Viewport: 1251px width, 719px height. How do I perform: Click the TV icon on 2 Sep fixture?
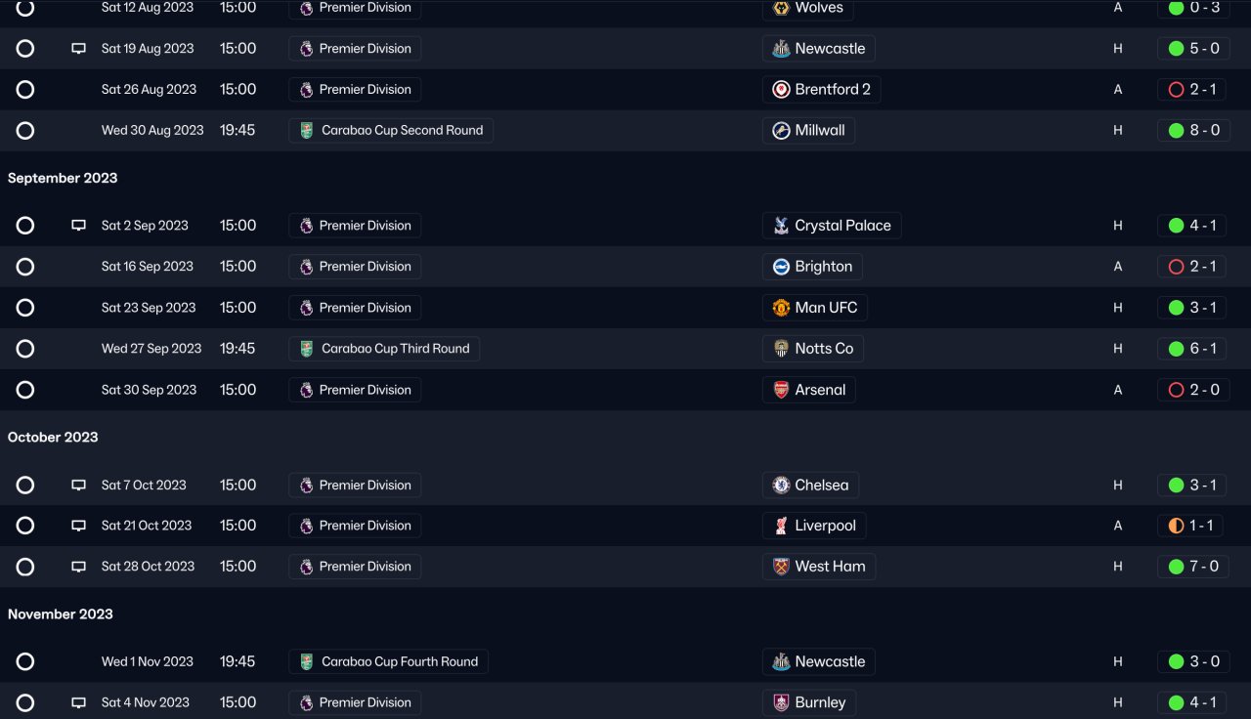coord(79,226)
